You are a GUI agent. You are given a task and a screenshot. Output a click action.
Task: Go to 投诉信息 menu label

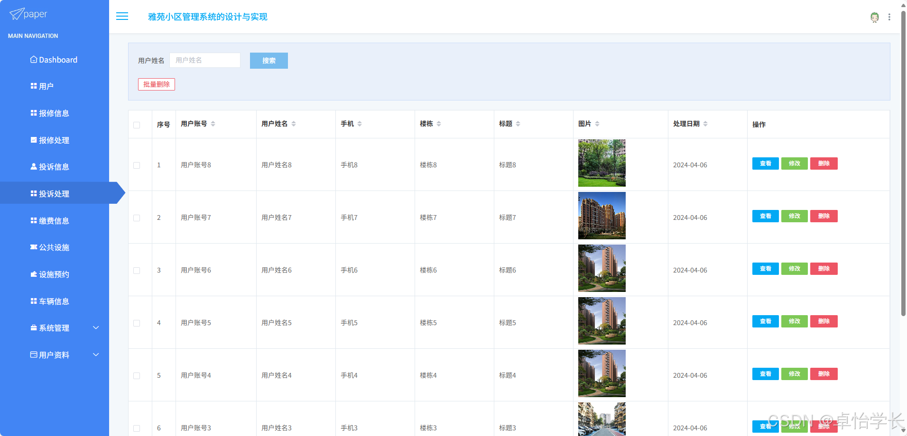point(54,167)
